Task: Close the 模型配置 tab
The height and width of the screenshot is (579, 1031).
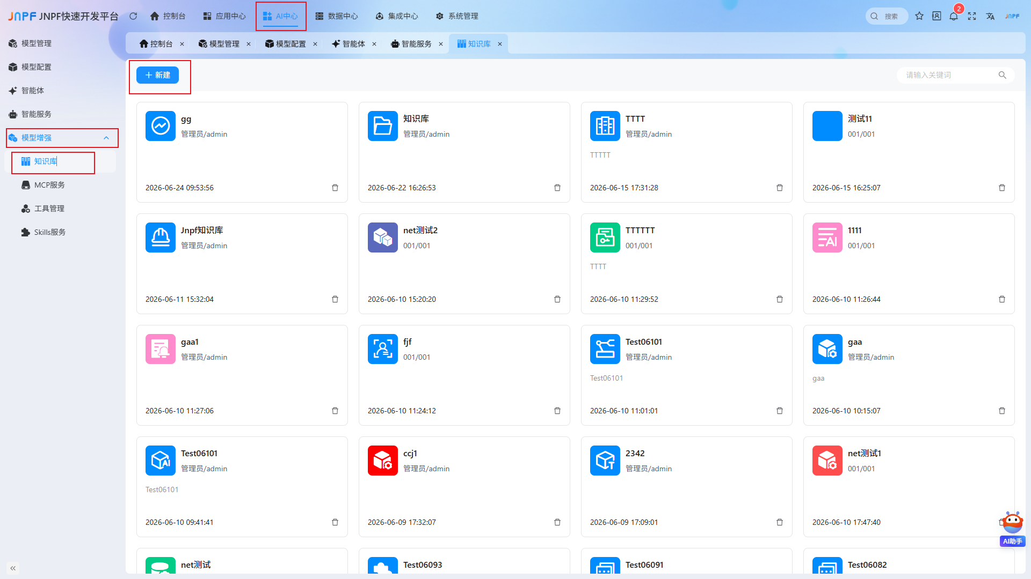Action: coord(315,44)
